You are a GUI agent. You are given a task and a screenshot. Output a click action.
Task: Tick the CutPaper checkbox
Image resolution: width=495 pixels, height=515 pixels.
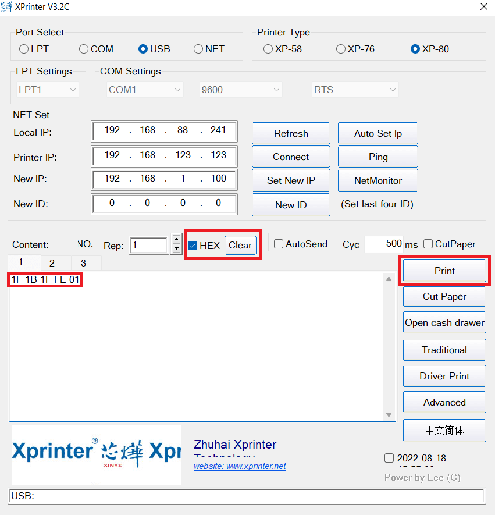pyautogui.click(x=428, y=244)
